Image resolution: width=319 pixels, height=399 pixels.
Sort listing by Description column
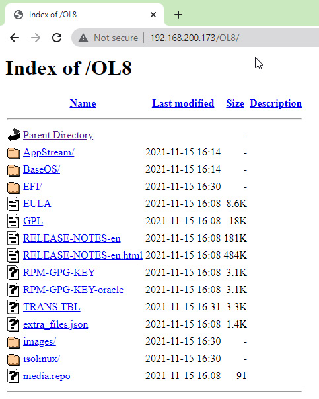276,103
